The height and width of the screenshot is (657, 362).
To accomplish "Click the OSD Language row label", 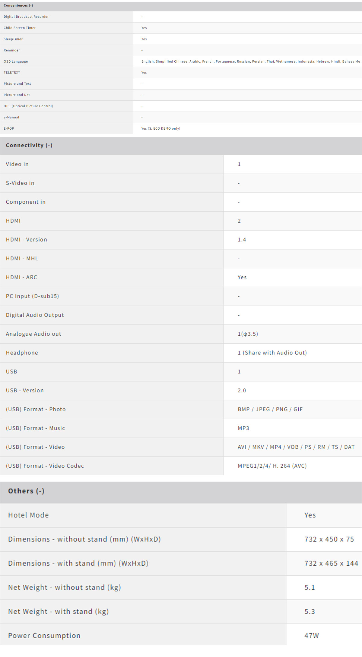I will (x=16, y=61).
